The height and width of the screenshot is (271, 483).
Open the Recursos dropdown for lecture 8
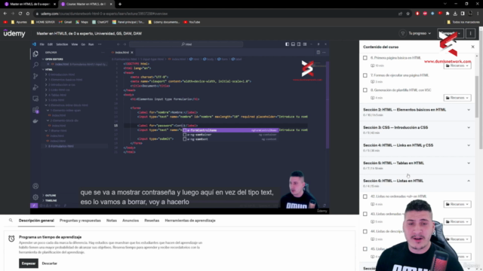[x=457, y=98]
